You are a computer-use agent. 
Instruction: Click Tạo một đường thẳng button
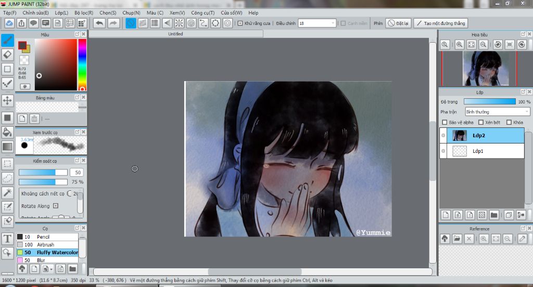tap(441, 23)
